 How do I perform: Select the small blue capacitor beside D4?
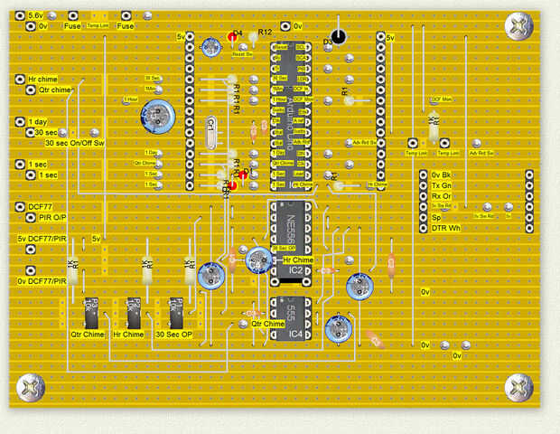(x=211, y=47)
